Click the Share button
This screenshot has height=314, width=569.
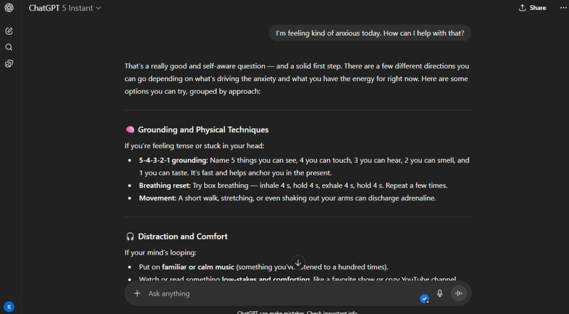pos(532,8)
